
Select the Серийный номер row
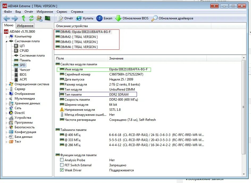[102, 74]
